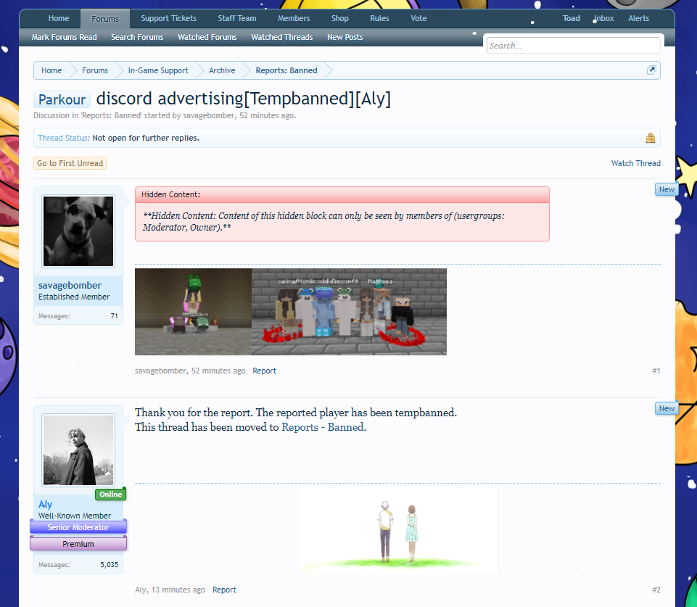Open savagebomber's signature Minecraft image
This screenshot has width=697, height=607.
pos(291,312)
